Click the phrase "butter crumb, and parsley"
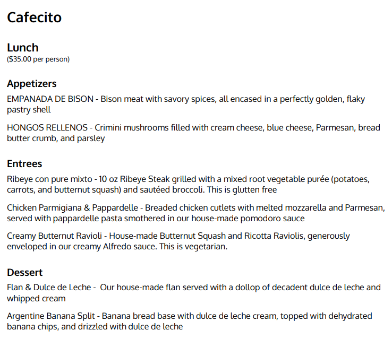The width and height of the screenshot is (392, 339). click(56, 138)
